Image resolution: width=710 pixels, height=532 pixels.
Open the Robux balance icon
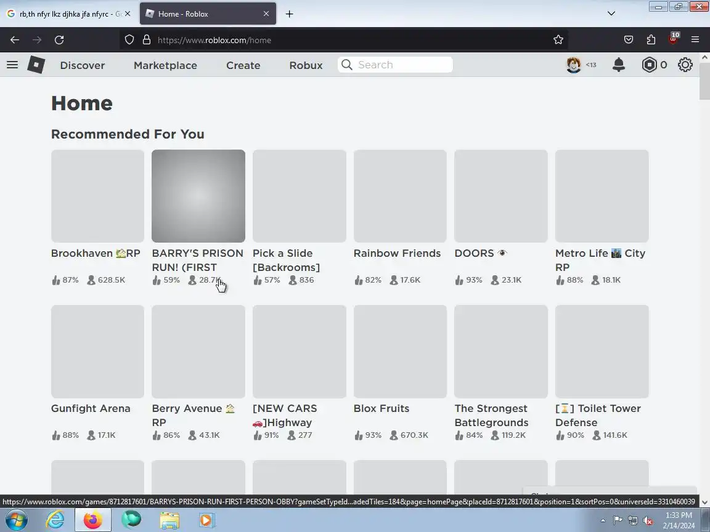point(650,65)
